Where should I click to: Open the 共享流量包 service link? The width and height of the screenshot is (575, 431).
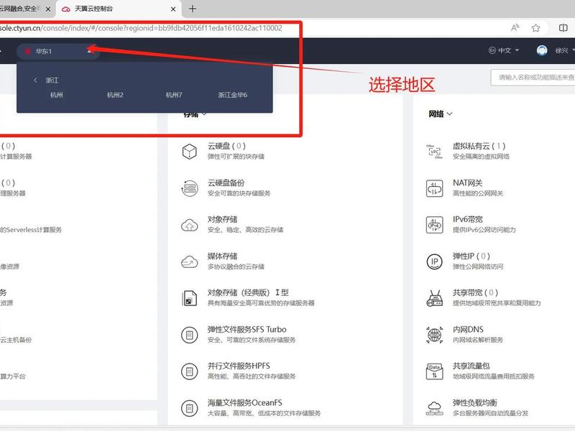pyautogui.click(x=471, y=366)
